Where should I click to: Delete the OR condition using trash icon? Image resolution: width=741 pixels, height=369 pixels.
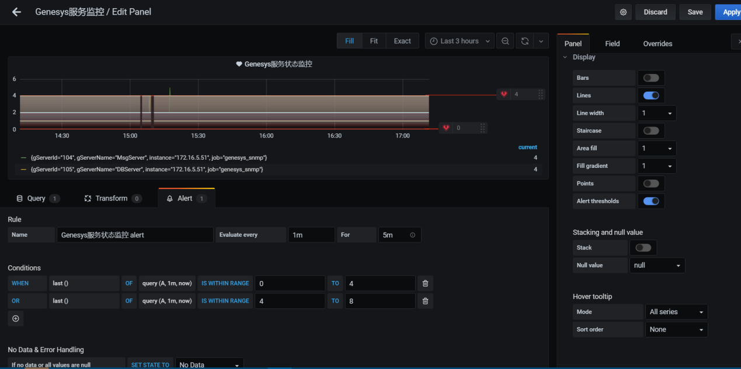(x=425, y=301)
